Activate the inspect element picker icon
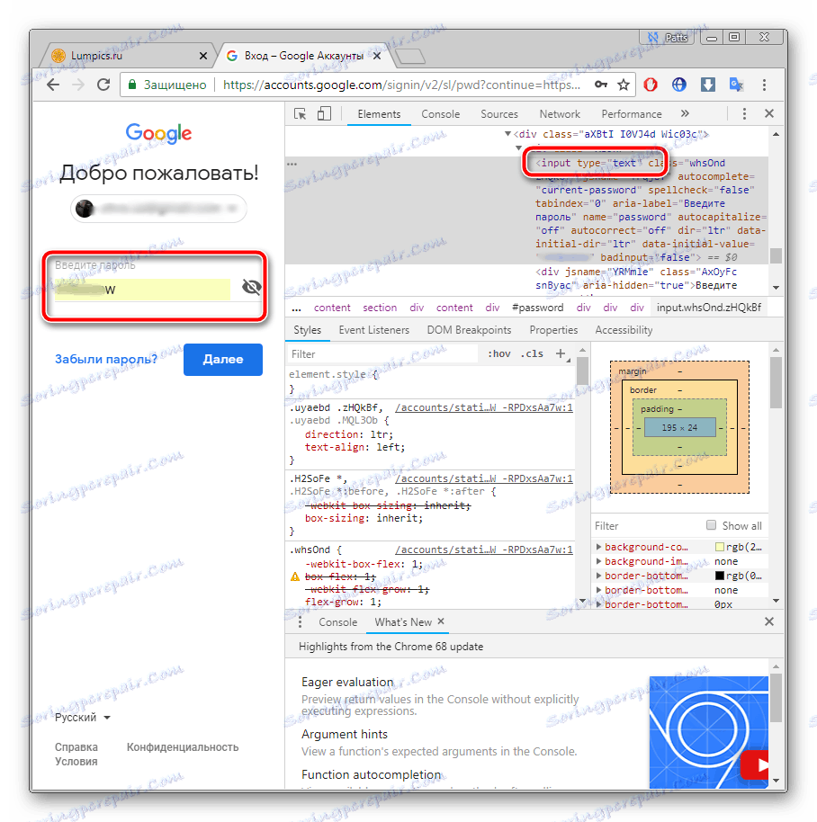Screen dimensions: 817x822 tap(300, 113)
